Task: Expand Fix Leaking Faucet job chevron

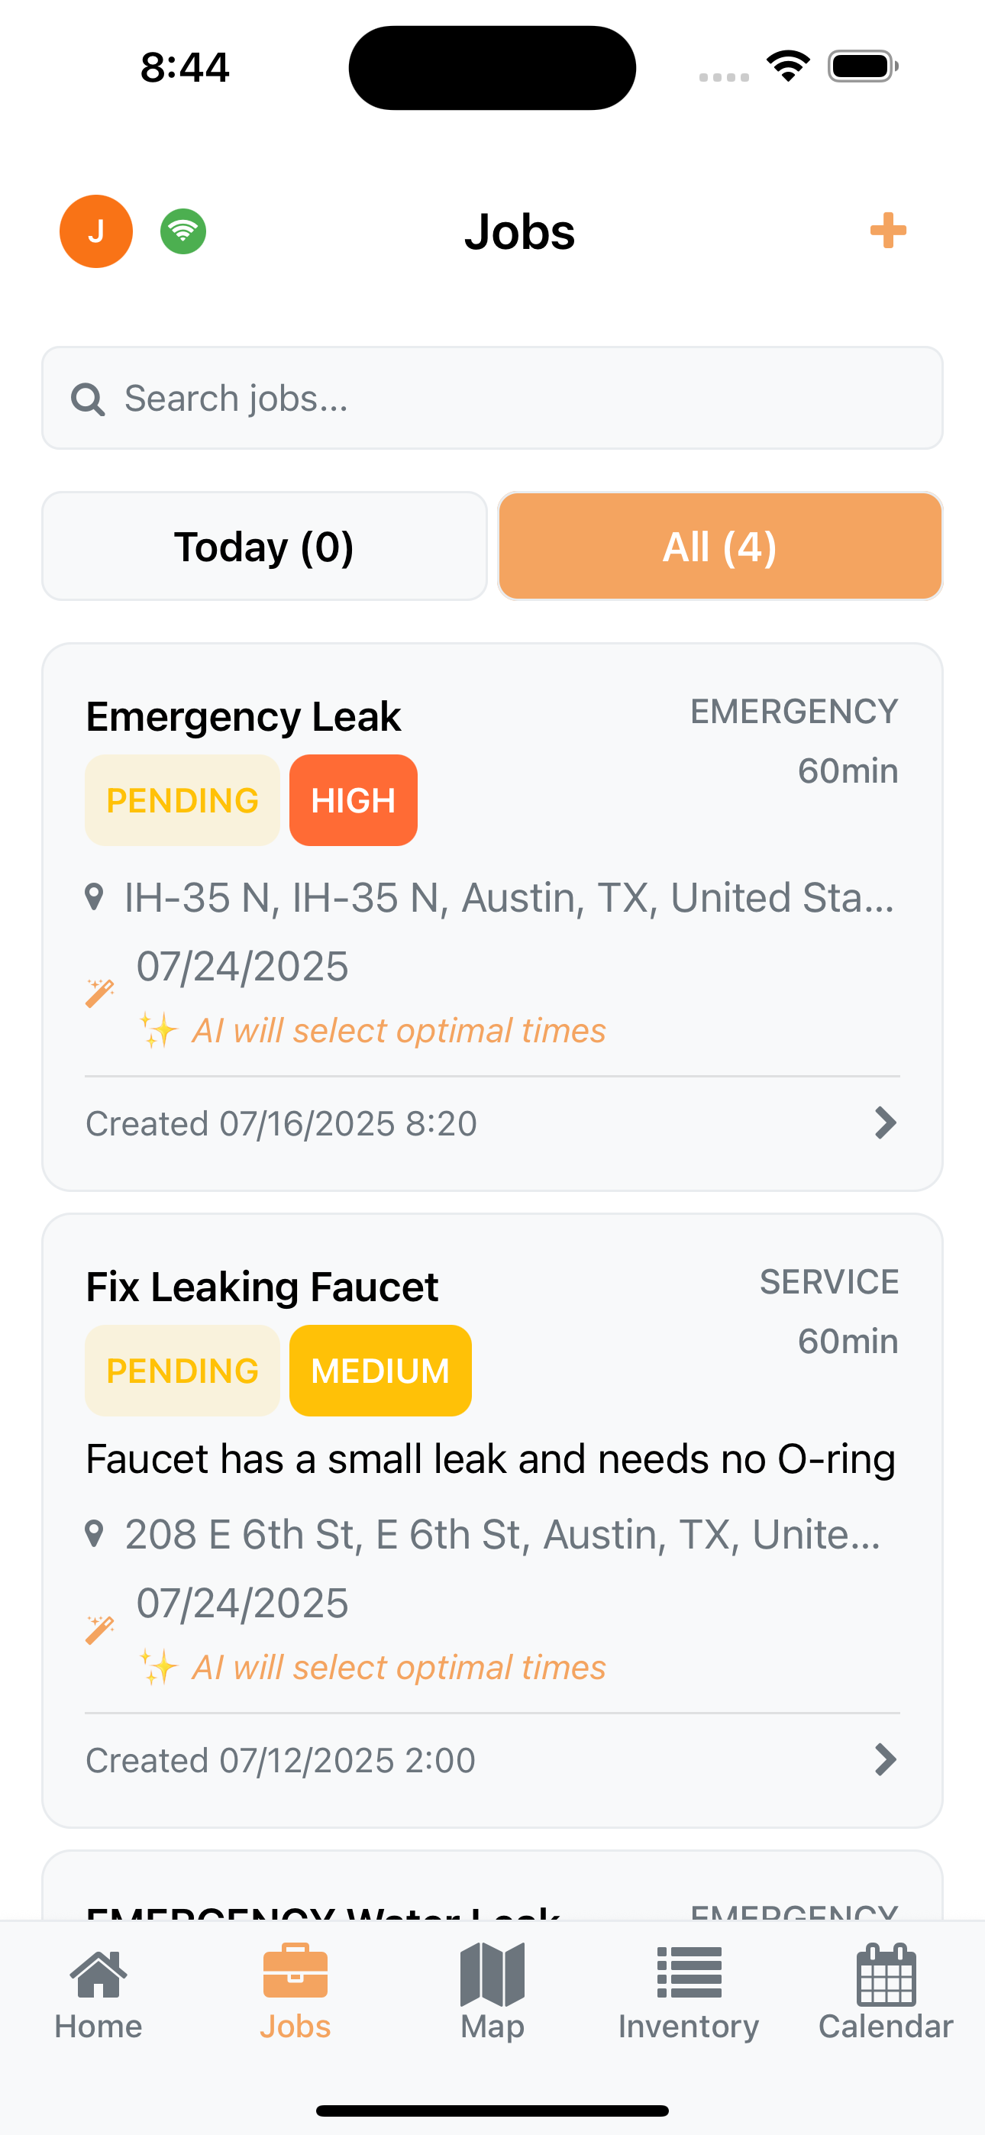Action: (x=886, y=1759)
